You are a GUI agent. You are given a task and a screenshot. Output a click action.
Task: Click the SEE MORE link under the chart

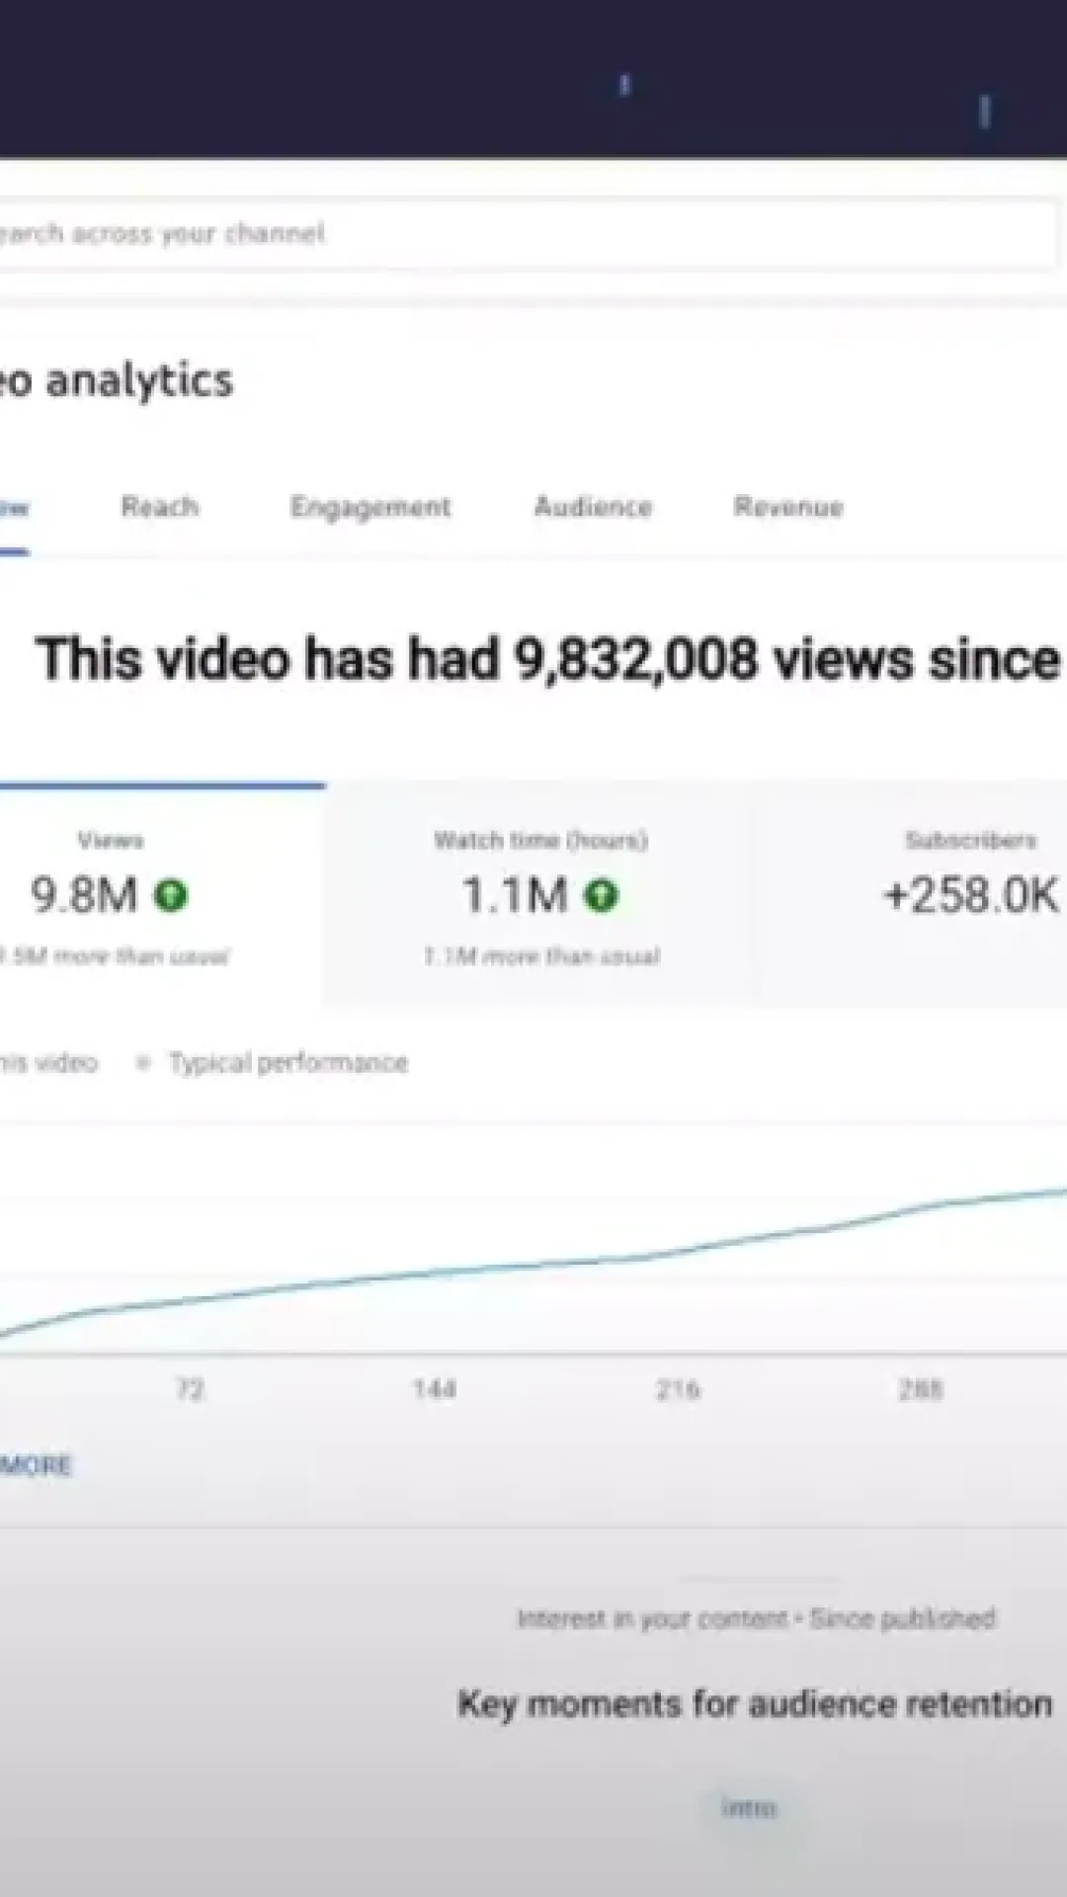(36, 1465)
